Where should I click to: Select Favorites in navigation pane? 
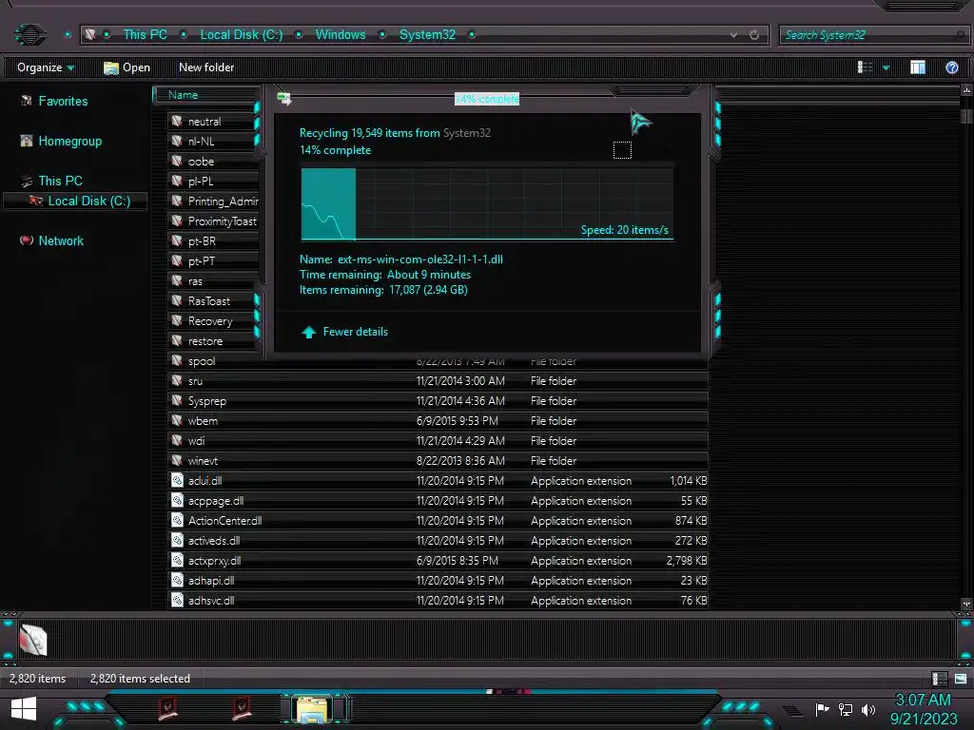click(x=63, y=101)
